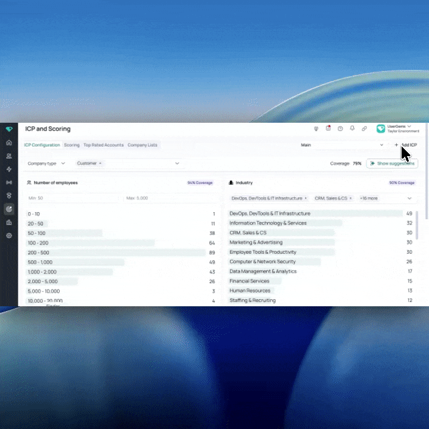
Task: Select the Computer & Network Security row
Action: pyautogui.click(x=321, y=262)
